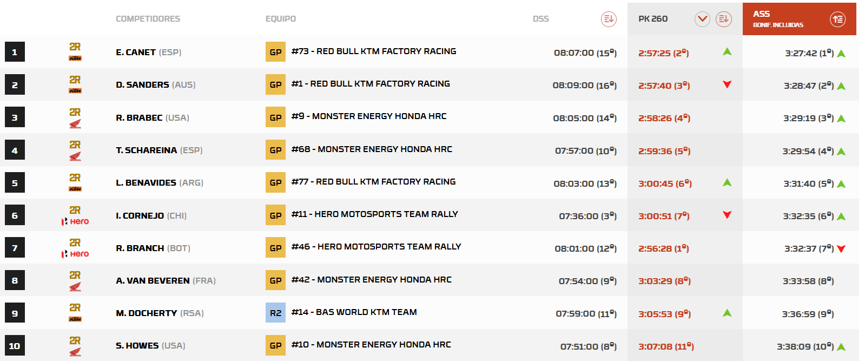Click the GP class badge for #1
The width and height of the screenshot is (859, 361).
tap(275, 85)
